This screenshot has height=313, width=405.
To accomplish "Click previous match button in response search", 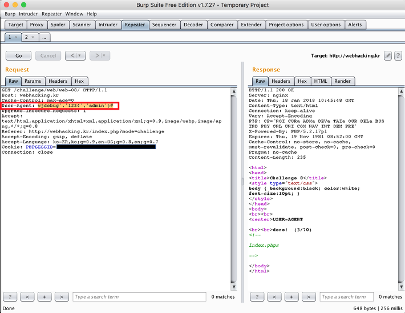I will (x=274, y=296).
